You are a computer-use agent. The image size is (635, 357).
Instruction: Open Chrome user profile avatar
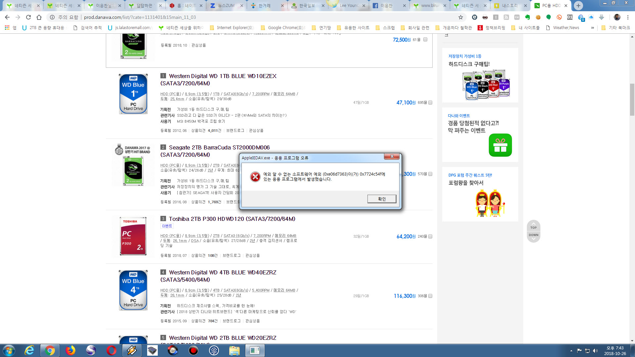tap(617, 17)
